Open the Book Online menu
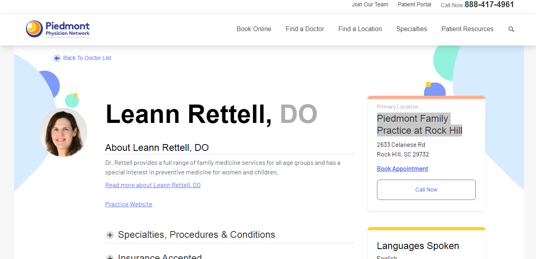The height and width of the screenshot is (259, 536). click(254, 29)
